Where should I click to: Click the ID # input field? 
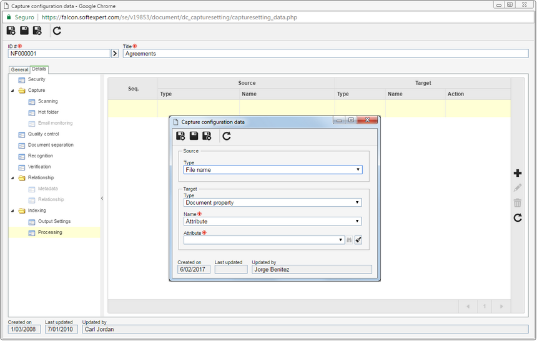(x=59, y=54)
